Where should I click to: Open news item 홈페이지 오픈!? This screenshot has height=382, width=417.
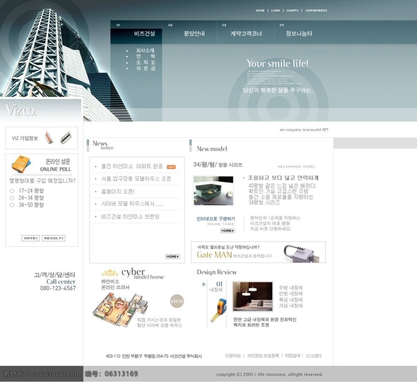[x=117, y=191]
